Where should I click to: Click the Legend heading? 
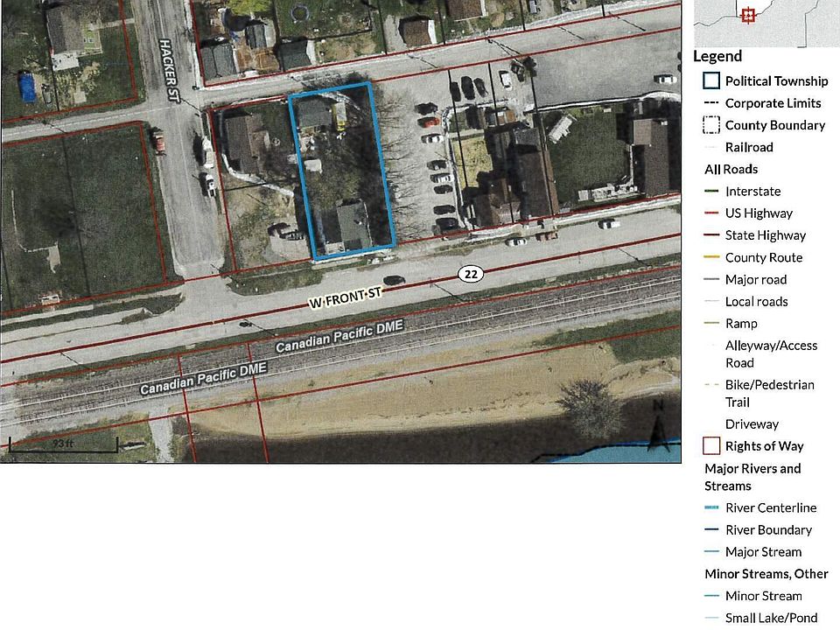(717, 57)
